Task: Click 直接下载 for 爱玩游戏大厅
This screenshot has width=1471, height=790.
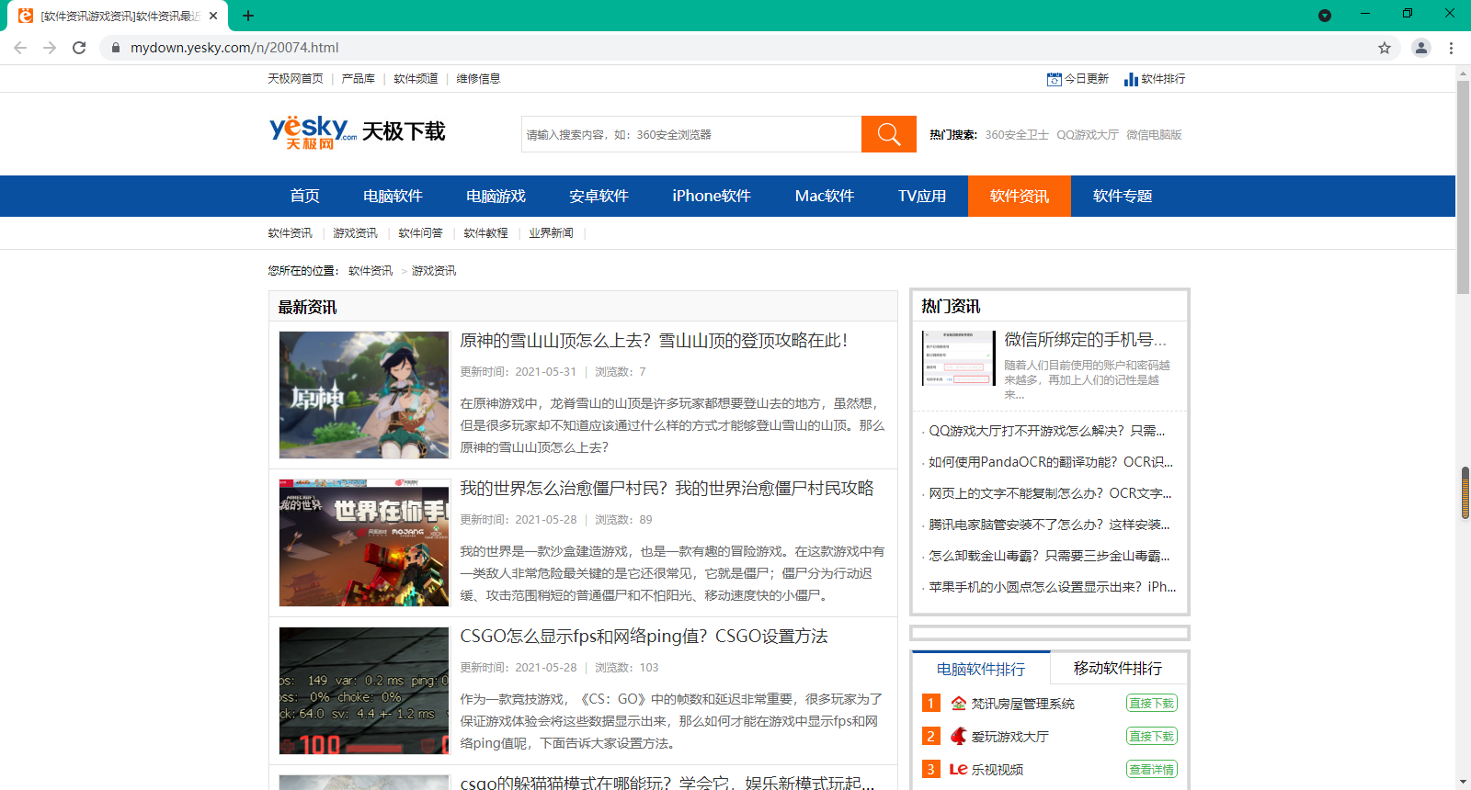Action: coord(1152,737)
